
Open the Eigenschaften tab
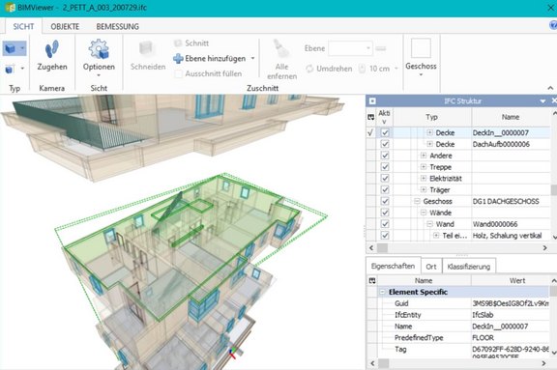click(x=393, y=266)
